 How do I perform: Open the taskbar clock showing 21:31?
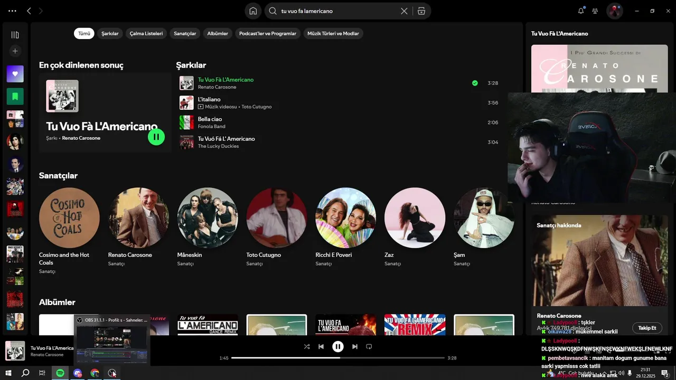[x=645, y=373]
